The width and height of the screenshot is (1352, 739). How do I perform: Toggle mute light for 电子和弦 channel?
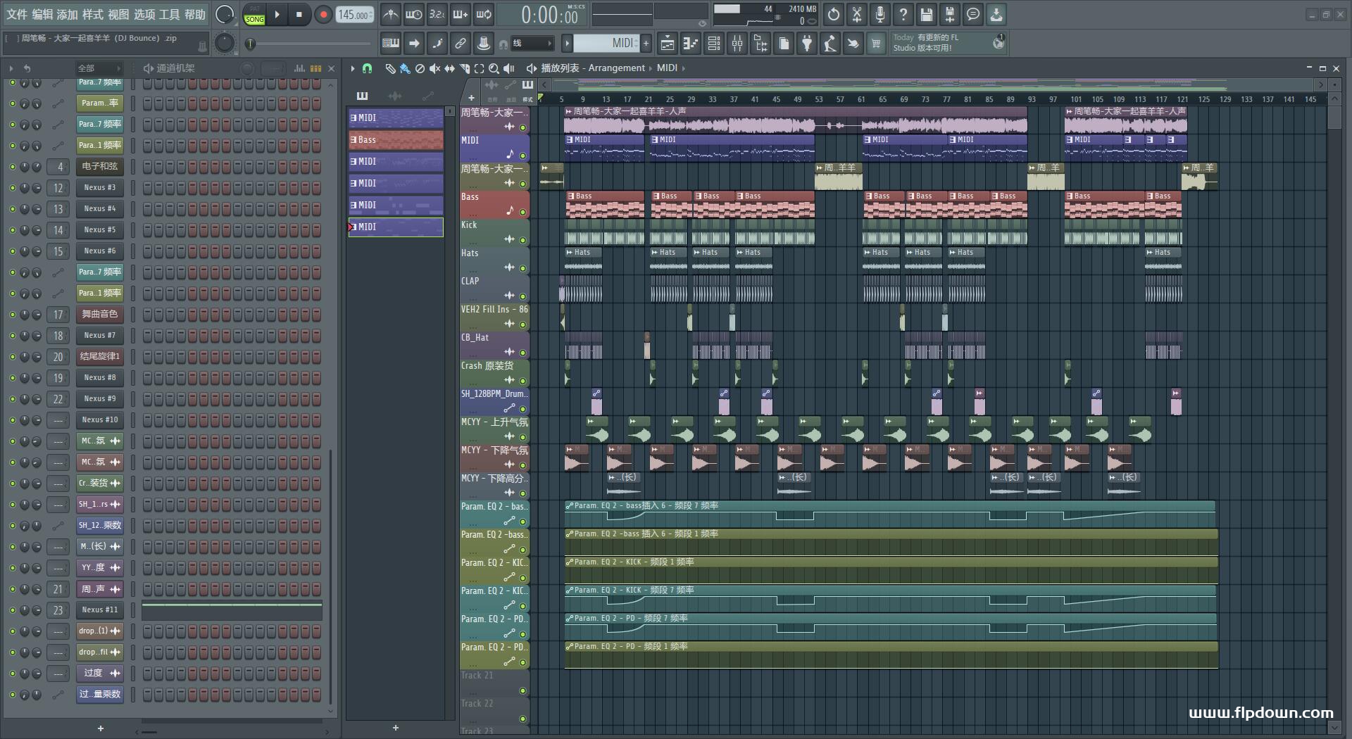(x=12, y=167)
